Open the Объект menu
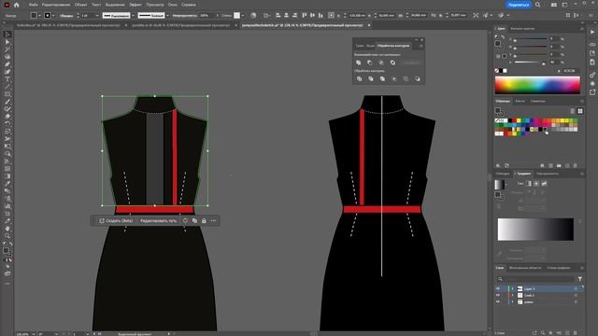This screenshot has width=598, height=336. pos(81,5)
